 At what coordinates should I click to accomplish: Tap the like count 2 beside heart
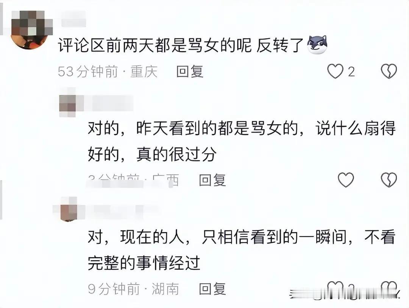click(x=351, y=71)
